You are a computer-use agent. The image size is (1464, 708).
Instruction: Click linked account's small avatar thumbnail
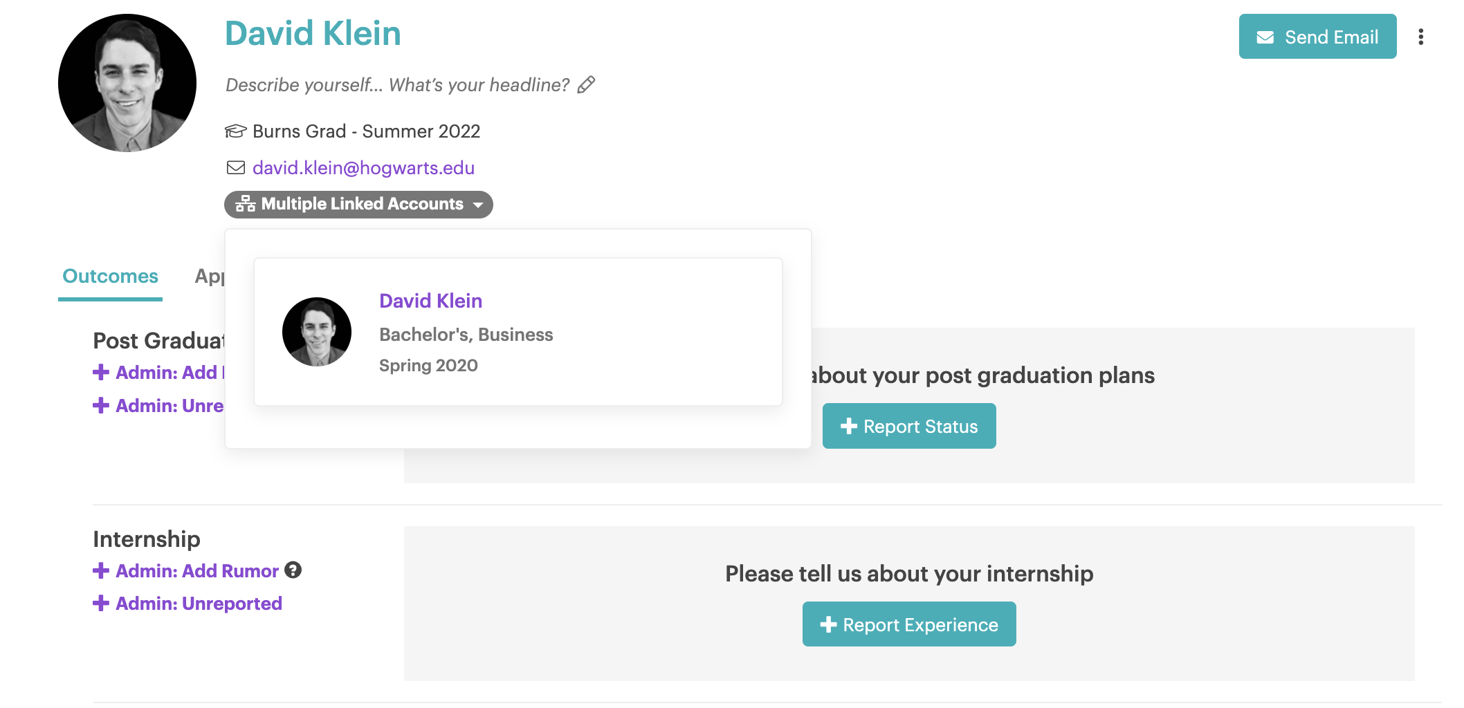(317, 332)
